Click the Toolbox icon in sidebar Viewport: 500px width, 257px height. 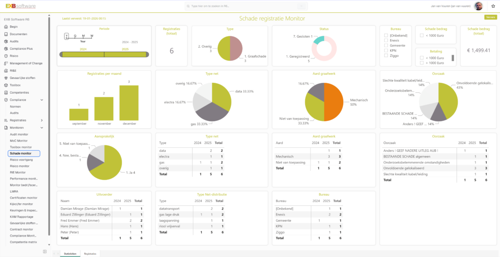point(6,85)
